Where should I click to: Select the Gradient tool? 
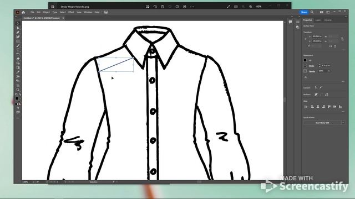(18, 67)
